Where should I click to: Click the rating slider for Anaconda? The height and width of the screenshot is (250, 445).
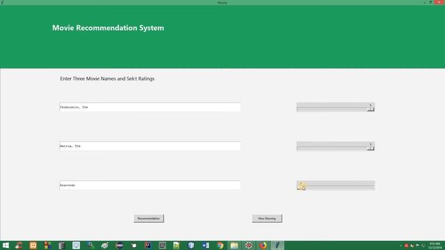336,185
